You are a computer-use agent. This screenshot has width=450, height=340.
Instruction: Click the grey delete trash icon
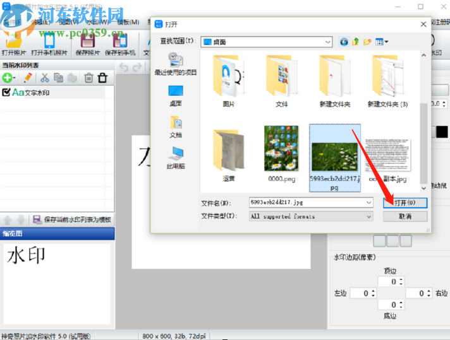click(x=88, y=78)
